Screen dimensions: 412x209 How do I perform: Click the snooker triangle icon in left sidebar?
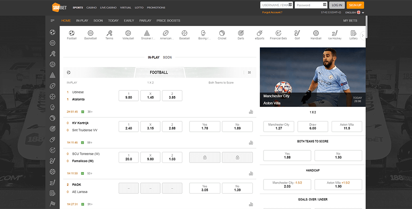click(53, 75)
